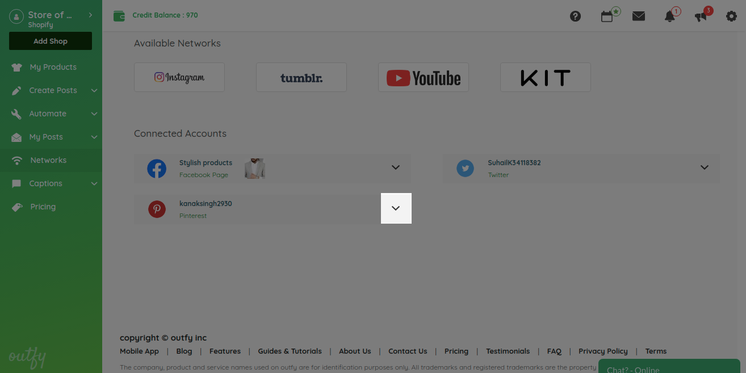Click the My Products shirt icon
This screenshot has height=373, width=746.
(x=16, y=67)
